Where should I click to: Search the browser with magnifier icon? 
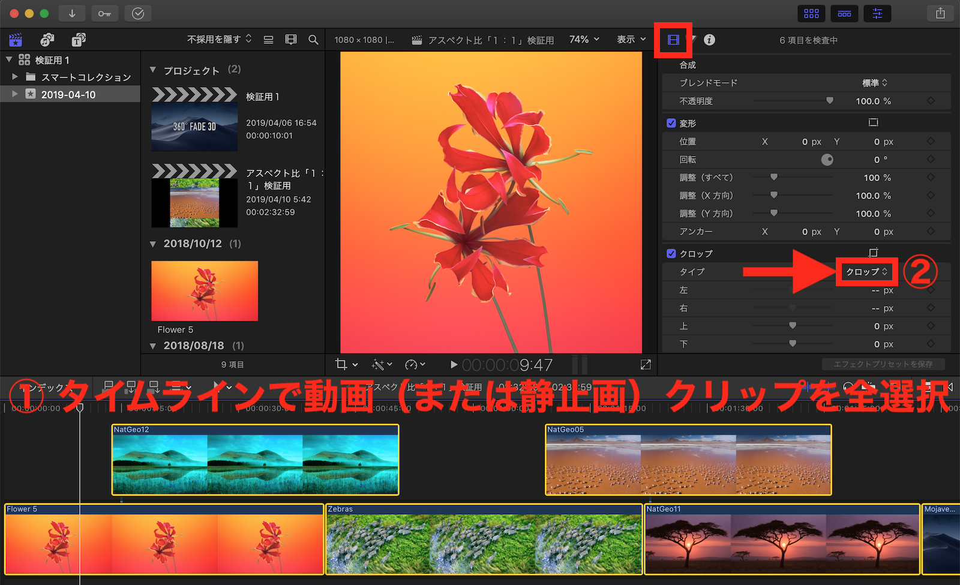313,40
